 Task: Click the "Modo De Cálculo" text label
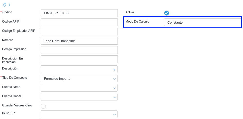click(137, 22)
